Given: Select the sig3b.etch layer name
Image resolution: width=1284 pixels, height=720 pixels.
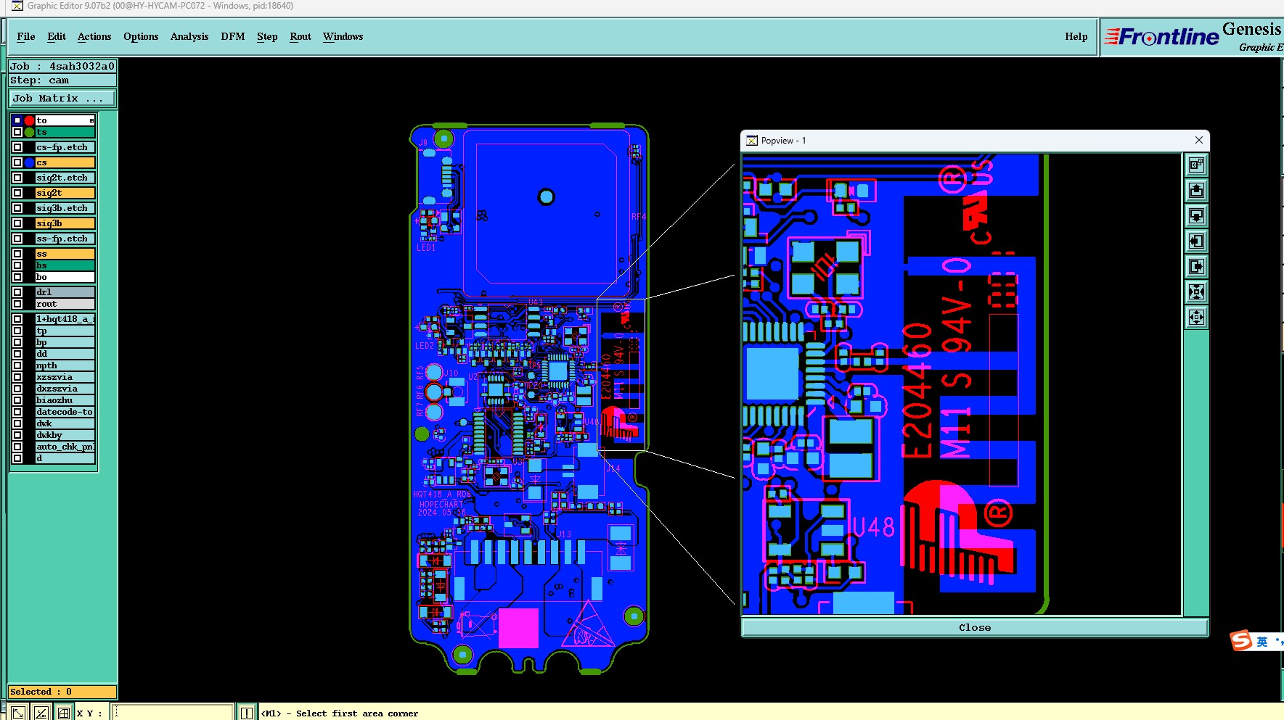Looking at the screenshot, I should pyautogui.click(x=65, y=208).
